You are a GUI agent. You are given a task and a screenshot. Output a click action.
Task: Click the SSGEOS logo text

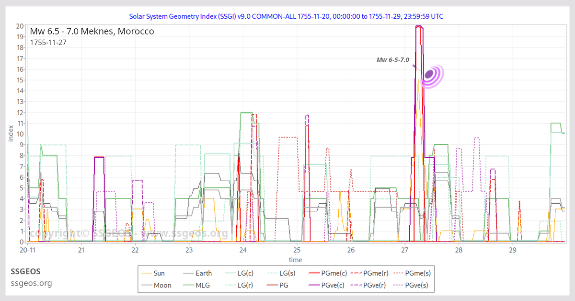click(26, 271)
